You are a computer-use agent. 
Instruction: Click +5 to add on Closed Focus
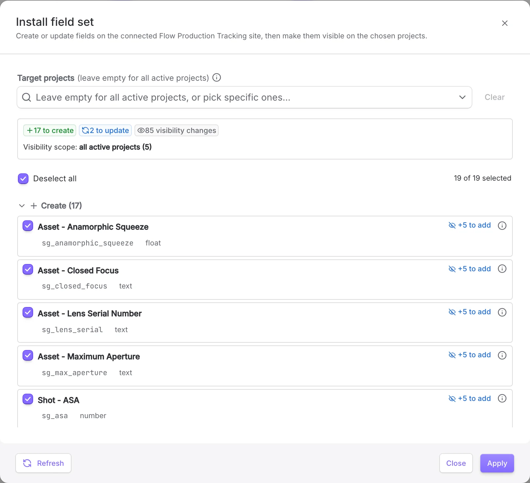point(474,269)
